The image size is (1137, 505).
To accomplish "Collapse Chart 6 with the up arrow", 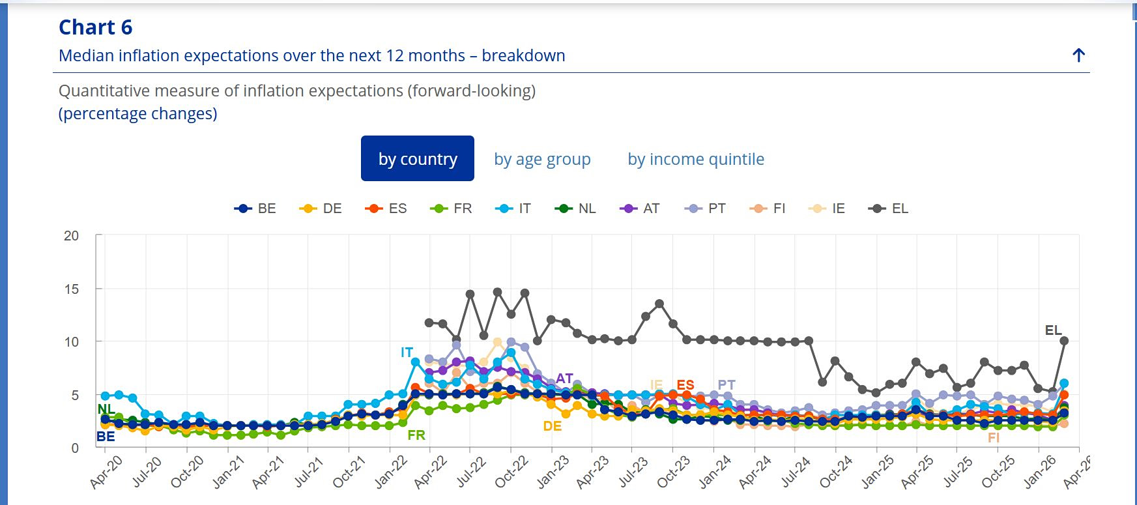I will coord(1078,55).
